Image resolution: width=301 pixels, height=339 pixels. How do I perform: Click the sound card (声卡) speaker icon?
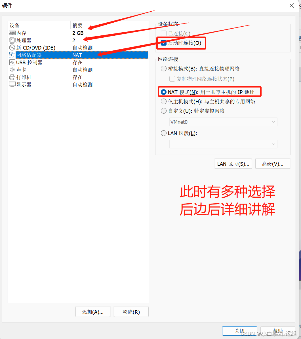12,70
